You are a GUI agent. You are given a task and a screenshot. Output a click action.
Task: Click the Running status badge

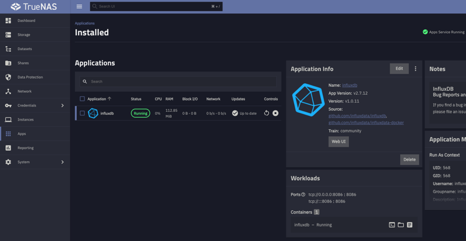click(x=140, y=113)
